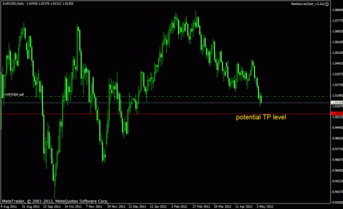The image size is (343, 209).
Task: Click the 1.0442 price axis label
Action: point(338,64)
